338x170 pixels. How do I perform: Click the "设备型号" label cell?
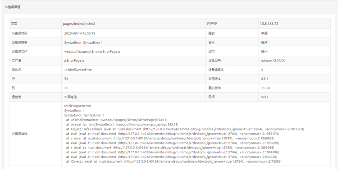coord(232,61)
